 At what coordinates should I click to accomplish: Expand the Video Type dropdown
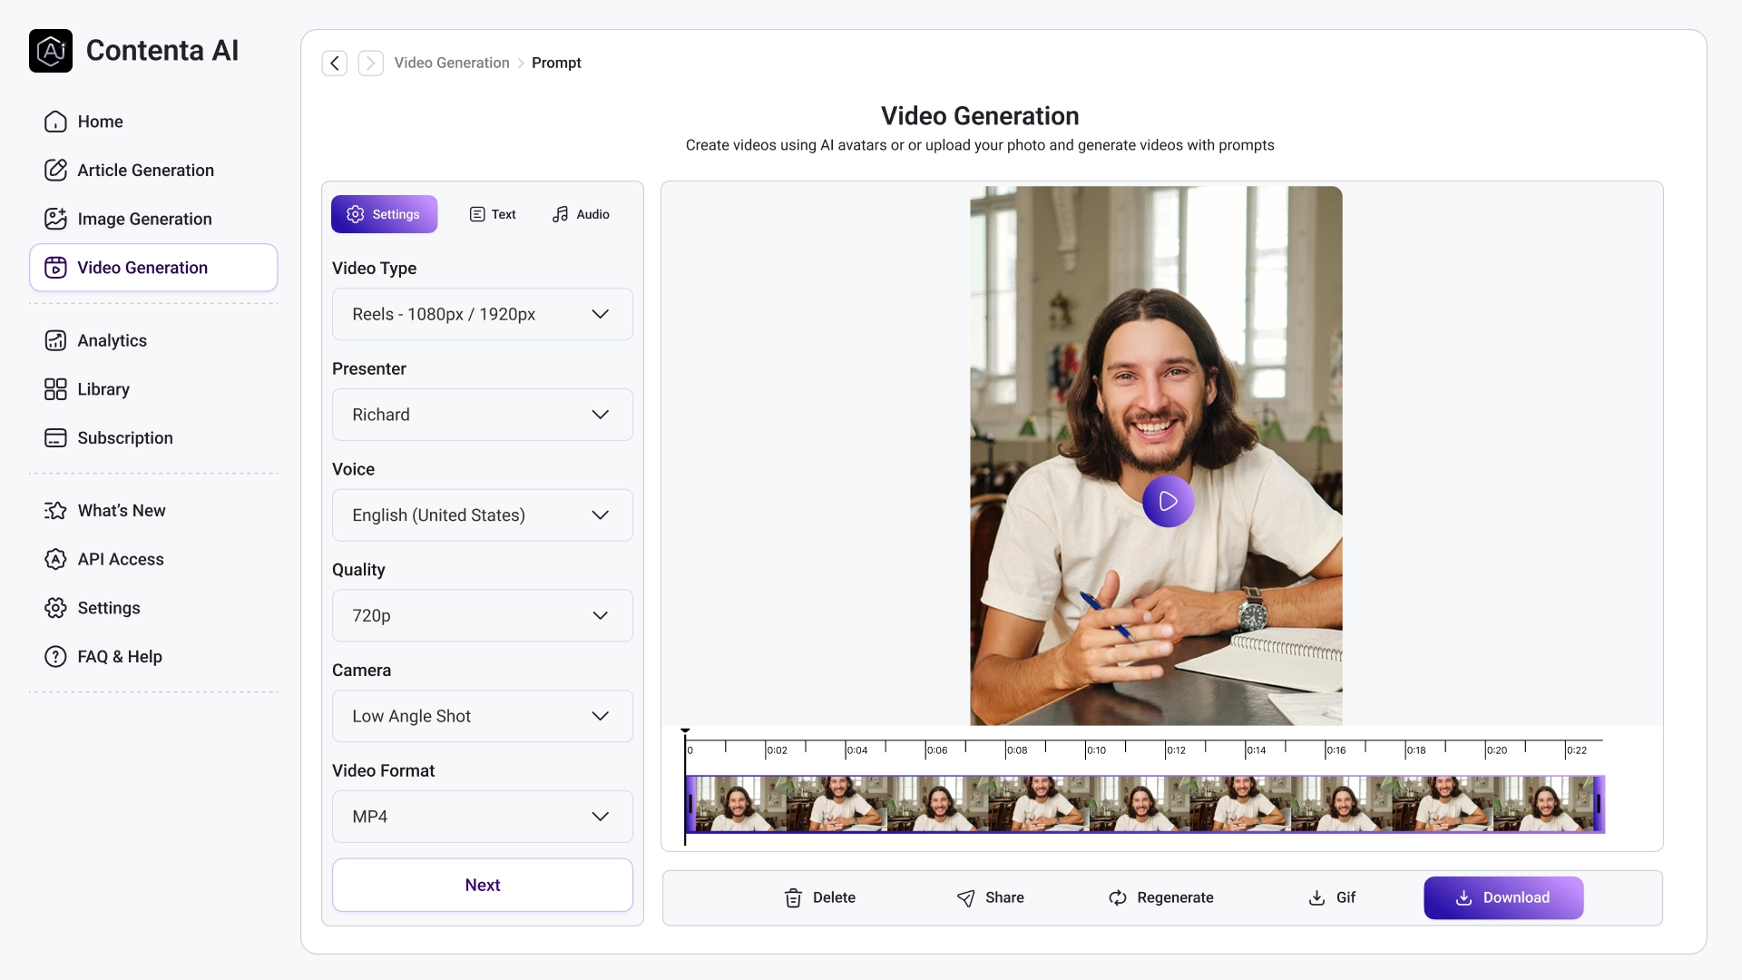coord(482,314)
